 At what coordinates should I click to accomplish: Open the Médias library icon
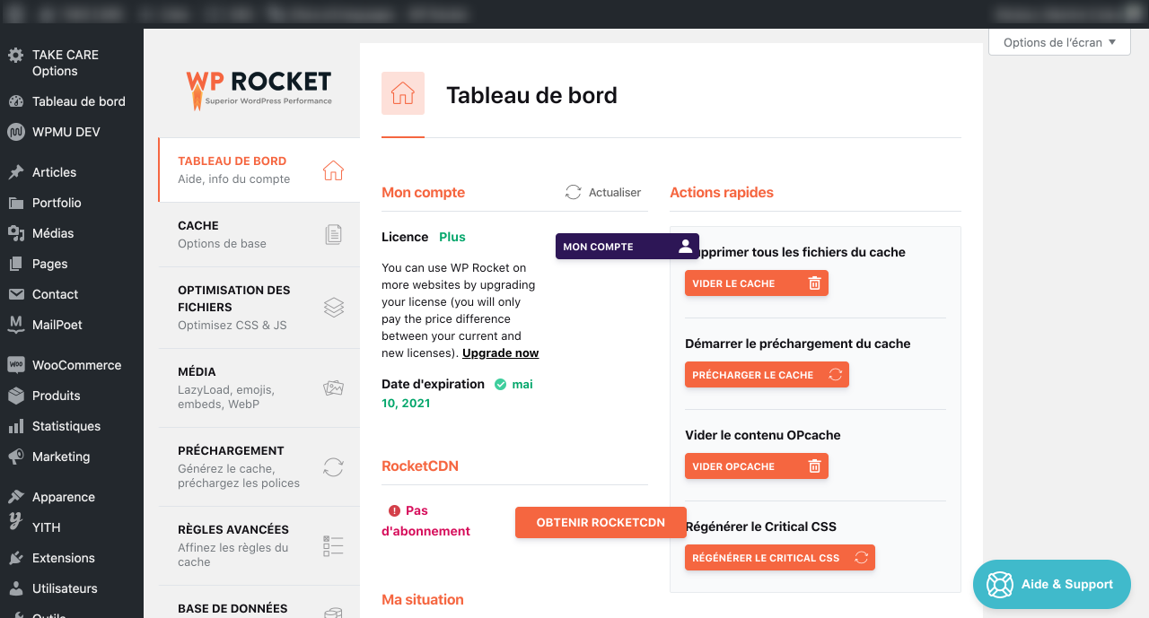pyautogui.click(x=15, y=233)
